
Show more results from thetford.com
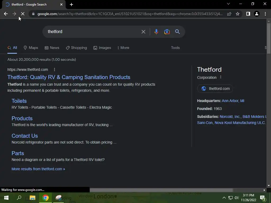coord(38,169)
